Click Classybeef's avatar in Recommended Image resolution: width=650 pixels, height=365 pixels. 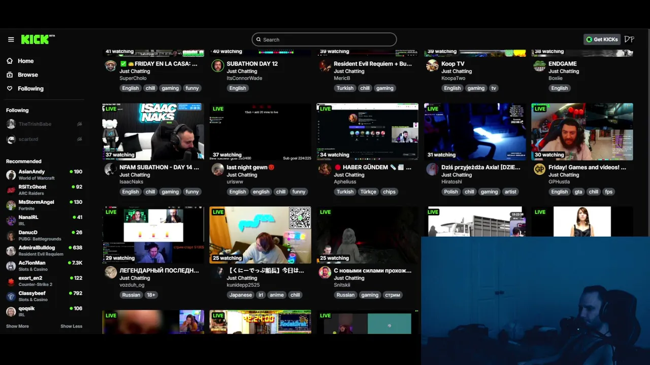point(11,297)
